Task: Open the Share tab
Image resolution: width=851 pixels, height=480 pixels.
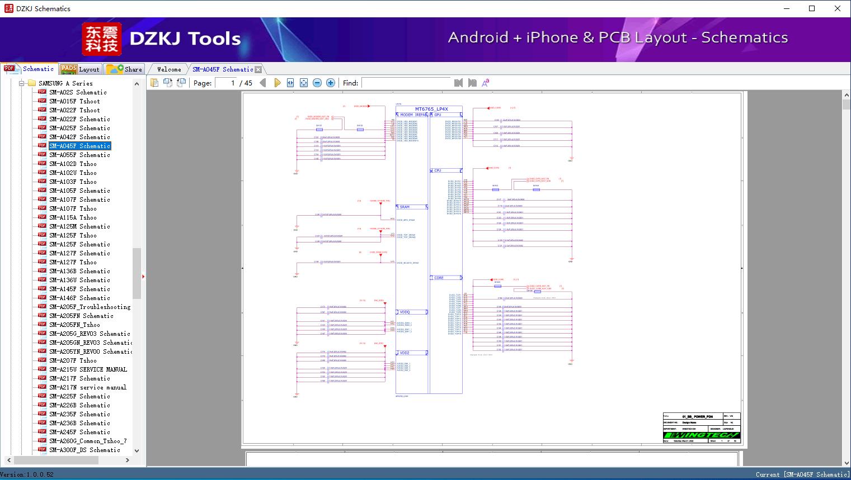Action: coord(125,69)
